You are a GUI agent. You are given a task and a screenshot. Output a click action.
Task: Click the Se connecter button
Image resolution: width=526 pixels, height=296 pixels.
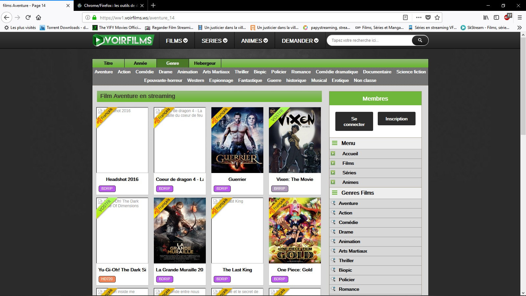tap(354, 121)
